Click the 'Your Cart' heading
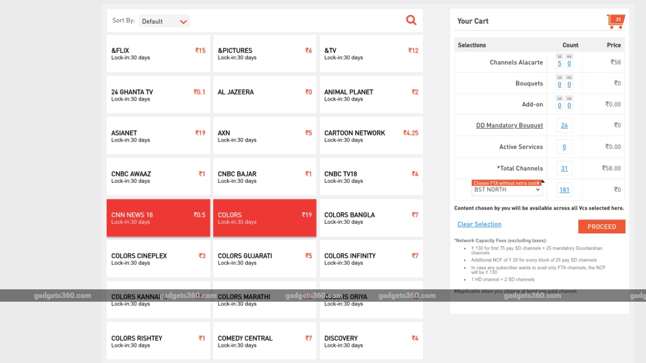 coord(473,21)
